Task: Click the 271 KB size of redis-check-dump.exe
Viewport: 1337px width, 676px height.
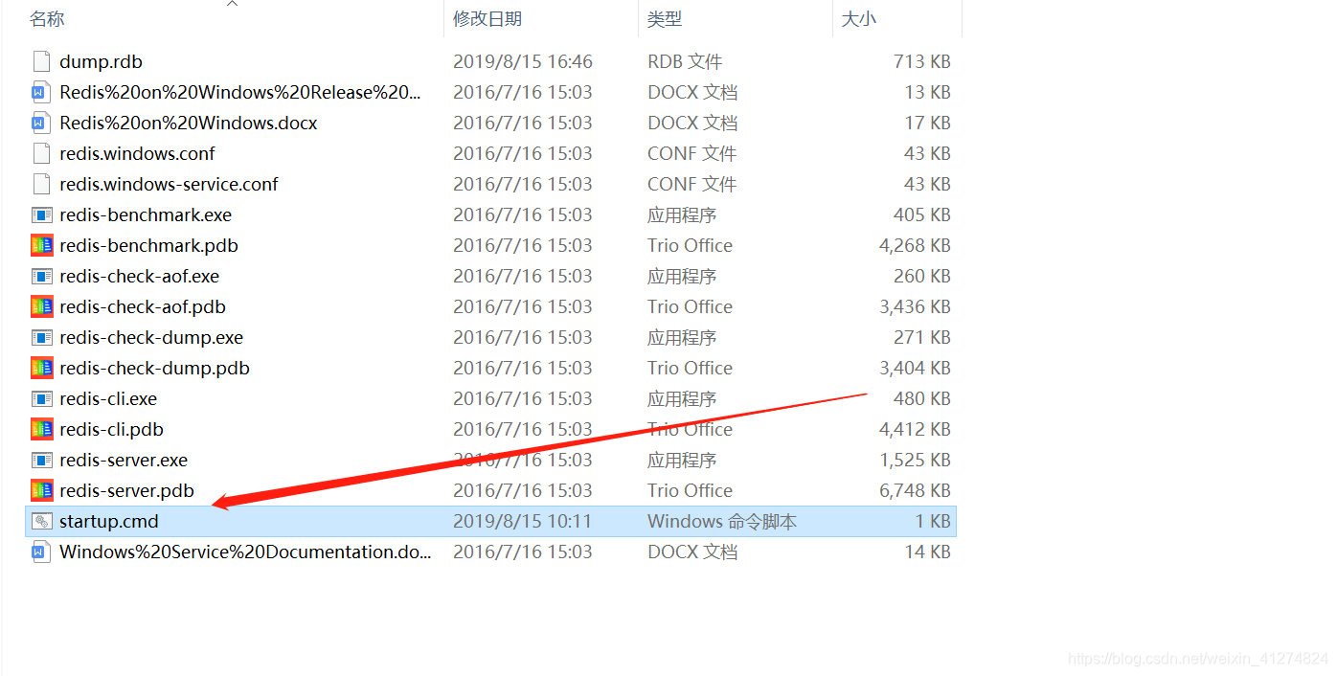Action: 922,338
